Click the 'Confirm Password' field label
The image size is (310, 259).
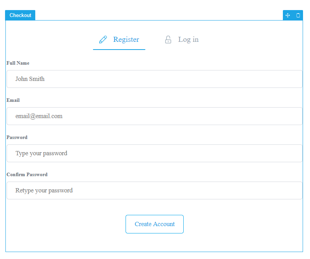tap(27, 175)
